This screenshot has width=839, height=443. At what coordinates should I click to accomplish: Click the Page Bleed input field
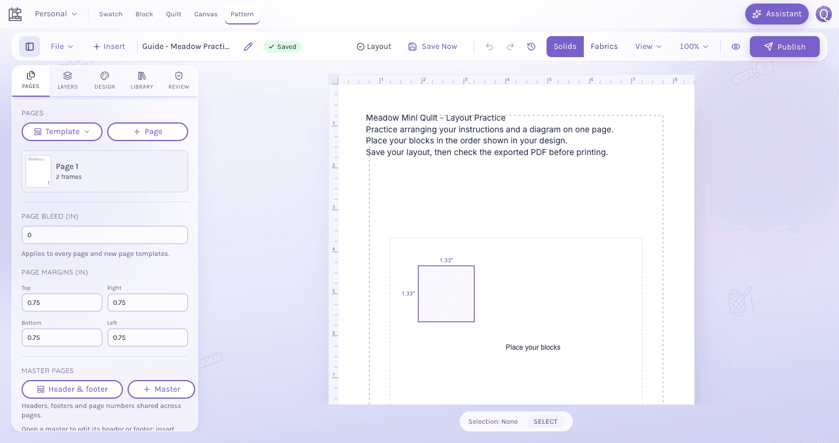(105, 235)
